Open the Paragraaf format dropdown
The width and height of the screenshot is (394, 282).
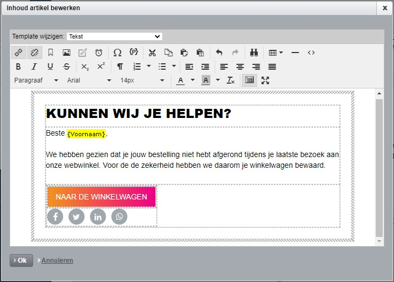[x=36, y=80]
